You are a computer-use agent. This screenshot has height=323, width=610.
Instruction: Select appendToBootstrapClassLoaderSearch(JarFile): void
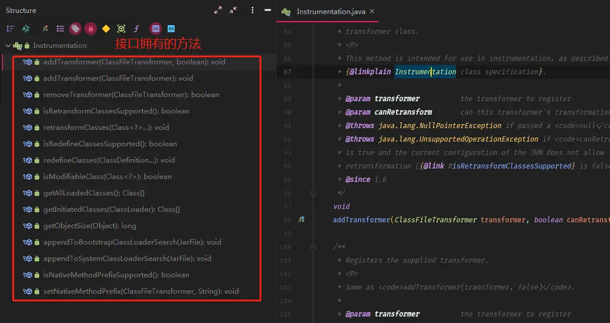pos(132,242)
